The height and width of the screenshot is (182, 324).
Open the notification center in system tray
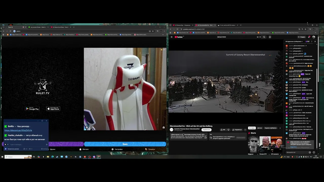[x=321, y=157]
